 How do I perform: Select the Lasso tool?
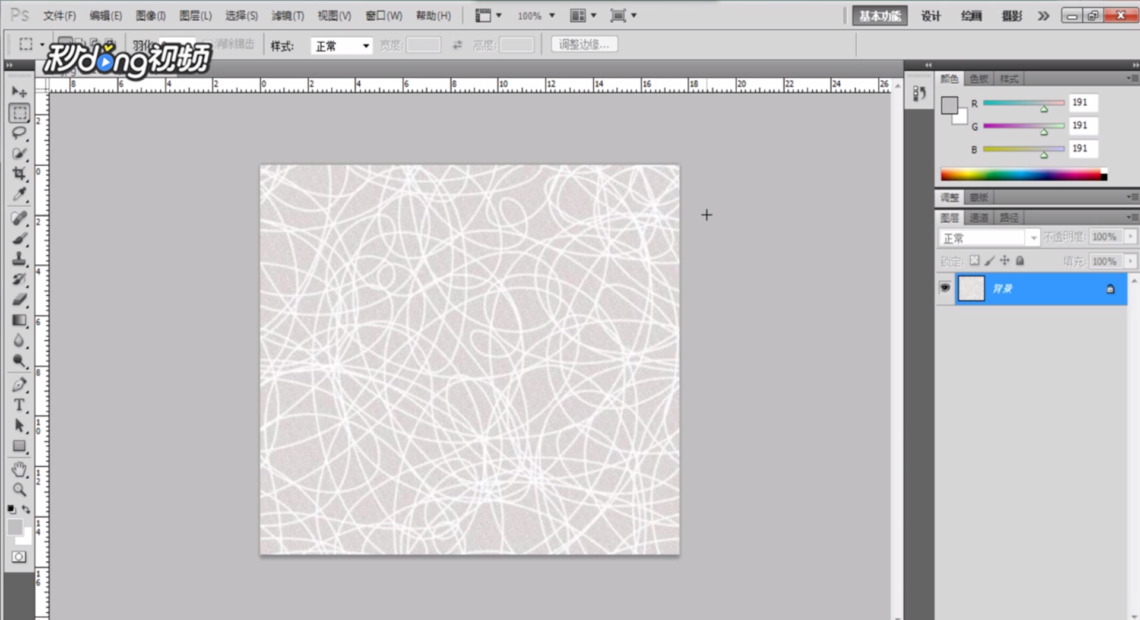[19, 133]
